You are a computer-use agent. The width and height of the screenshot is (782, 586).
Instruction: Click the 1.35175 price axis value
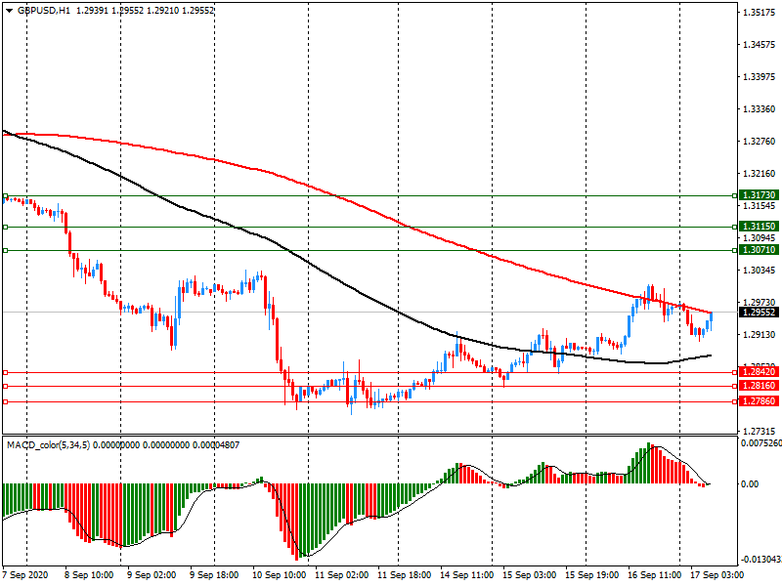(760, 13)
